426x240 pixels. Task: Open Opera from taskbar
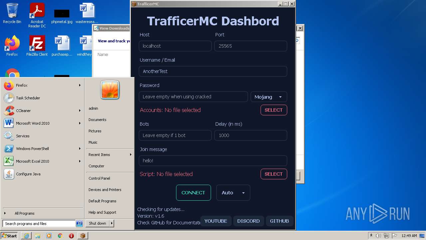[x=71, y=236]
